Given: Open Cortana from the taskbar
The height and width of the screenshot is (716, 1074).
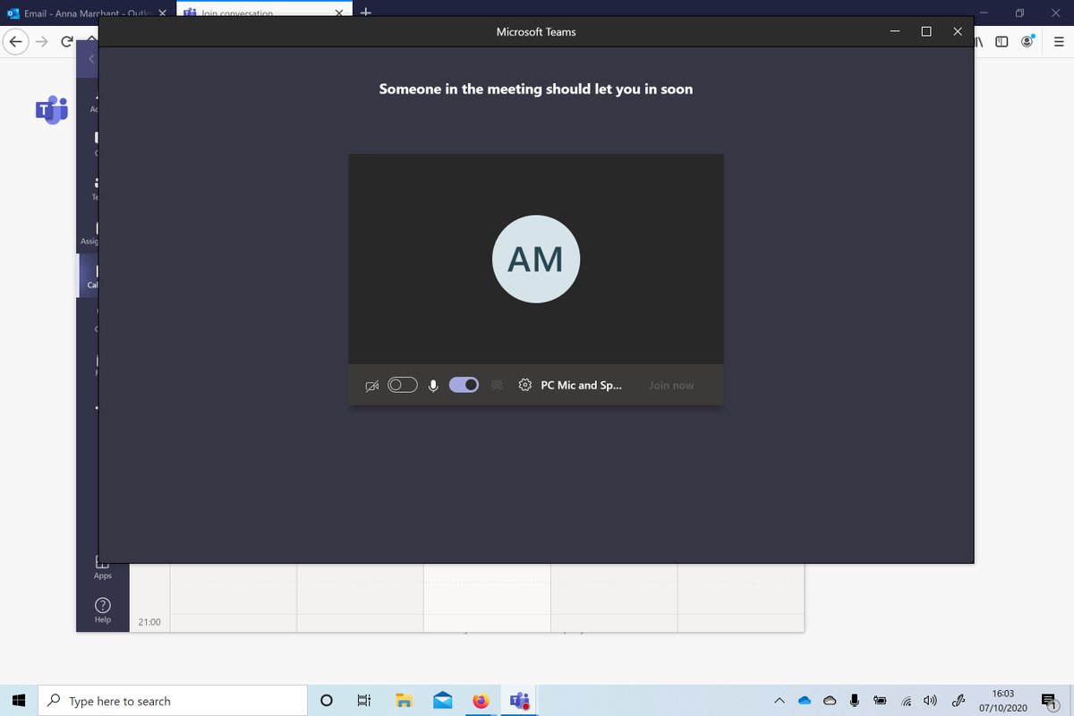Looking at the screenshot, I should click(x=327, y=701).
